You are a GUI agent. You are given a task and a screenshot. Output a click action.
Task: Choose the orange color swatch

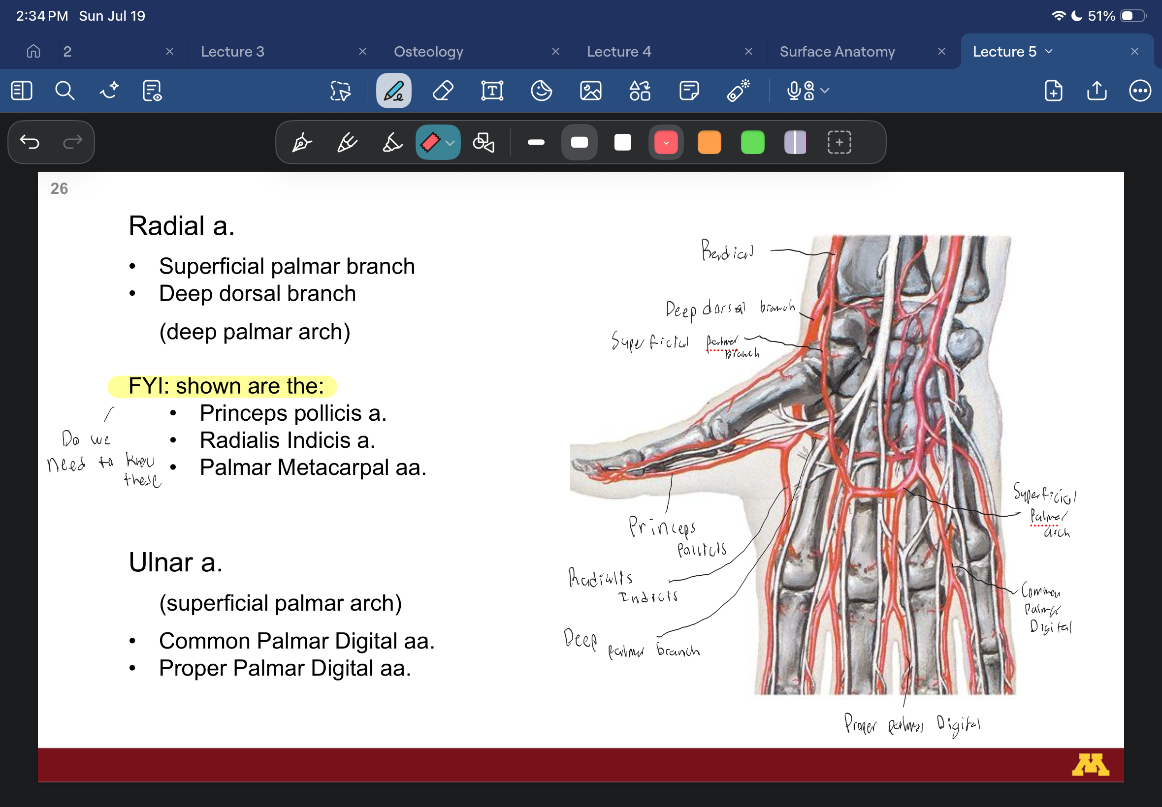pyautogui.click(x=709, y=143)
